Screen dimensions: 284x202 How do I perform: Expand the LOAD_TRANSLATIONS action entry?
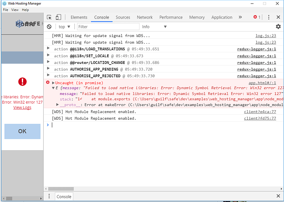[x=48, y=48]
